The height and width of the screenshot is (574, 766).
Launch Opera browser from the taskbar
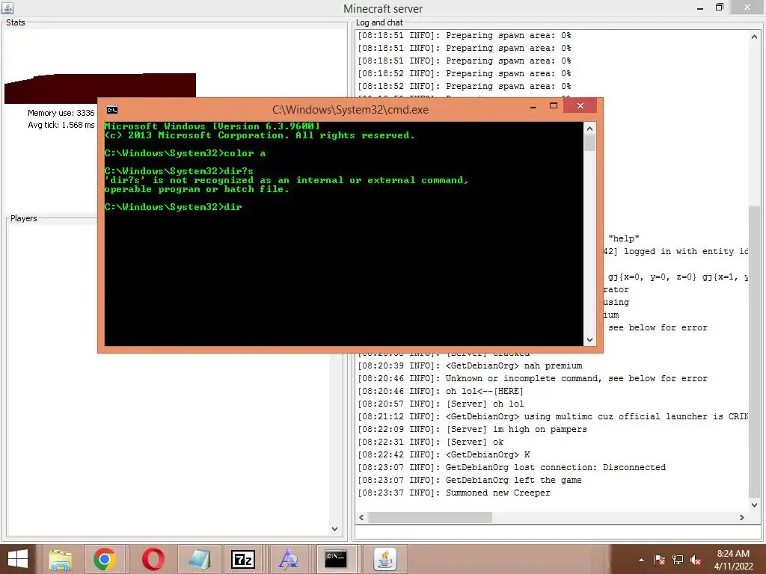[x=153, y=559]
